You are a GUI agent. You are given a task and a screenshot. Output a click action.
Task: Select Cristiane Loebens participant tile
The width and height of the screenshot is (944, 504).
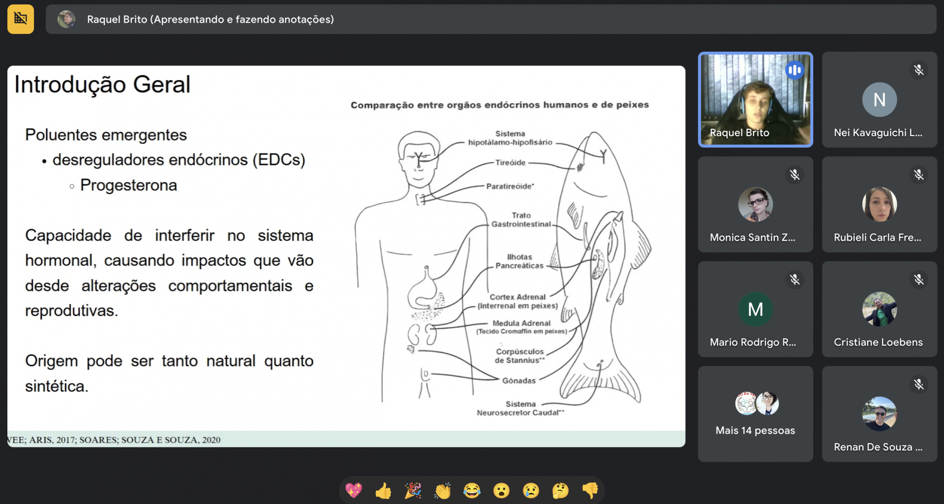[879, 309]
